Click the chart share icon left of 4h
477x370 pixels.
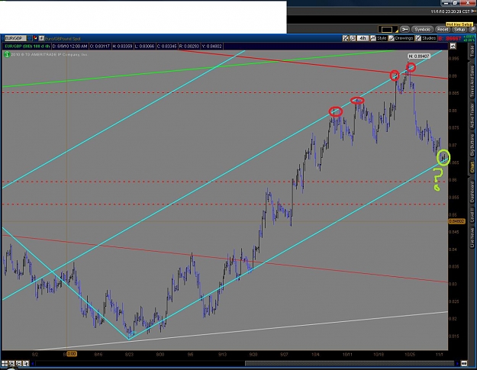(x=353, y=38)
